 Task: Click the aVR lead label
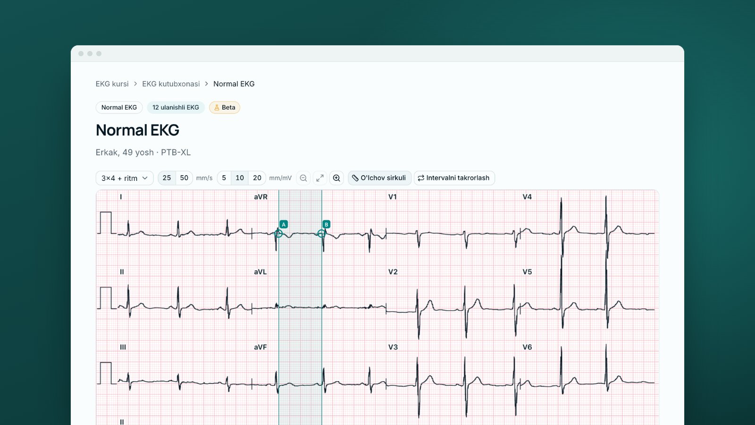260,197
